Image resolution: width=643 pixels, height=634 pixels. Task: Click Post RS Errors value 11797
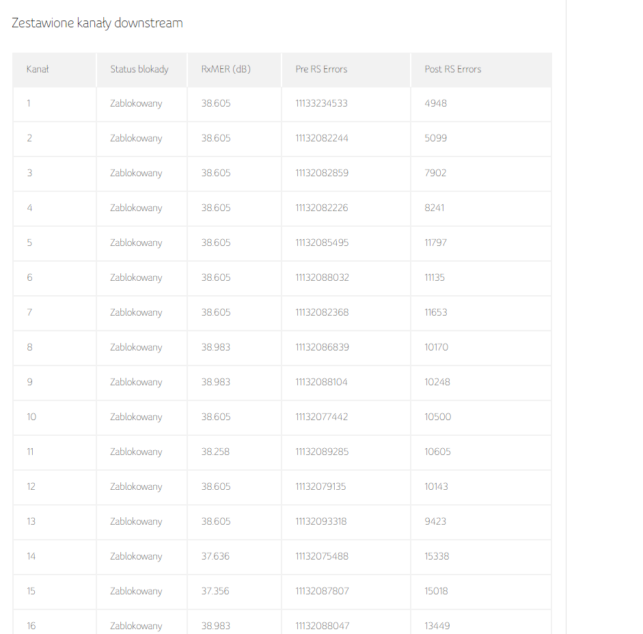click(x=436, y=243)
